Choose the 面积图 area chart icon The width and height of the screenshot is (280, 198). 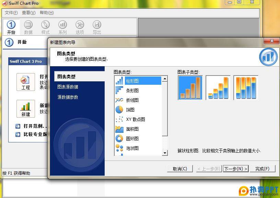tap(119, 129)
